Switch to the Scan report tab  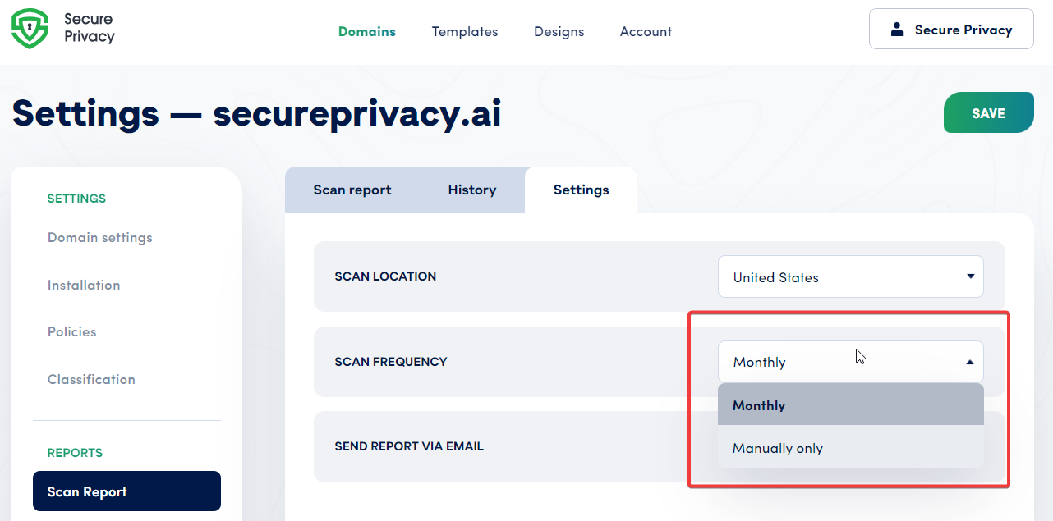coord(352,190)
